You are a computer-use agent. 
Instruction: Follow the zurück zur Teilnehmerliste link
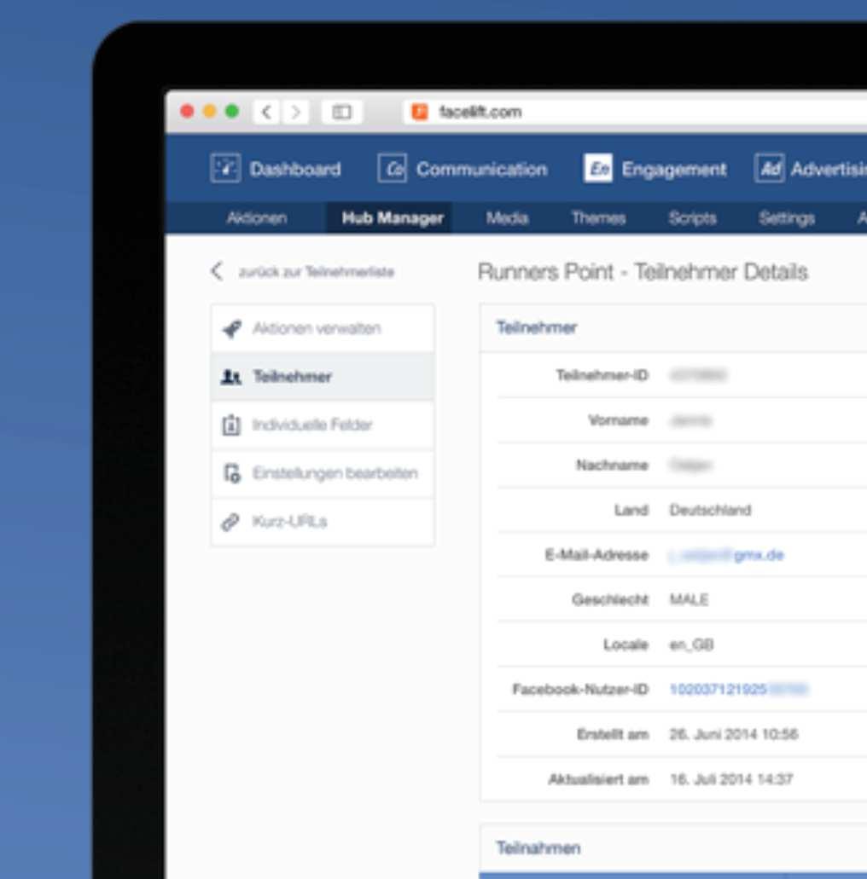click(x=317, y=272)
